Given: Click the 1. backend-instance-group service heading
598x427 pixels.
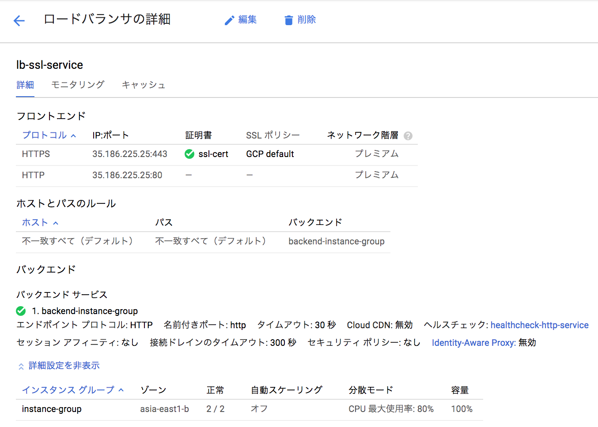Looking at the screenshot, I should [x=85, y=311].
